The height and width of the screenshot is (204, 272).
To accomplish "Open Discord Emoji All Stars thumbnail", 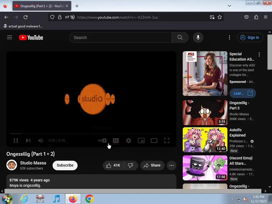I will (205, 168).
